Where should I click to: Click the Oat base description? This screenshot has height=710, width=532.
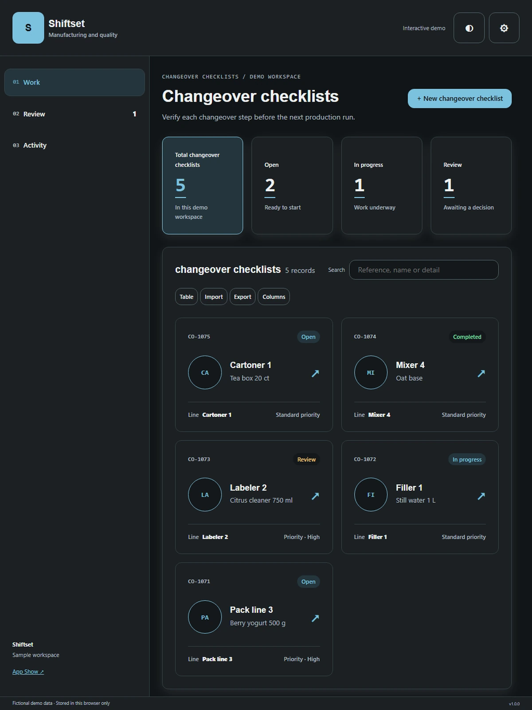tap(409, 378)
